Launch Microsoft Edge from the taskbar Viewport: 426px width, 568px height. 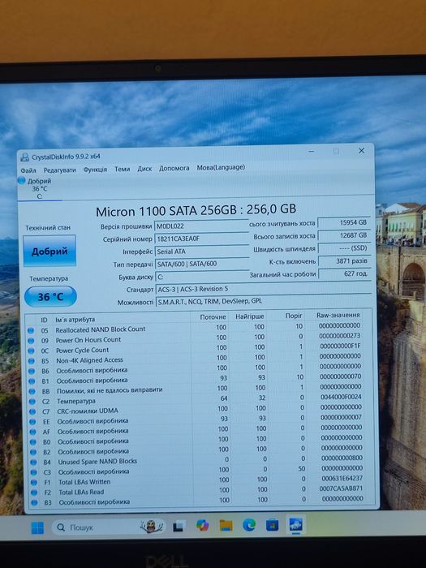[x=249, y=524]
